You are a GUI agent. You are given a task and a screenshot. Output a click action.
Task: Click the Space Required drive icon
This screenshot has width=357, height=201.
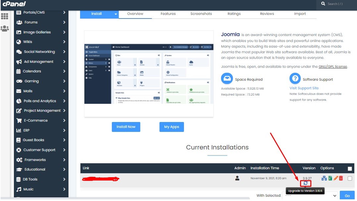tap(227, 79)
